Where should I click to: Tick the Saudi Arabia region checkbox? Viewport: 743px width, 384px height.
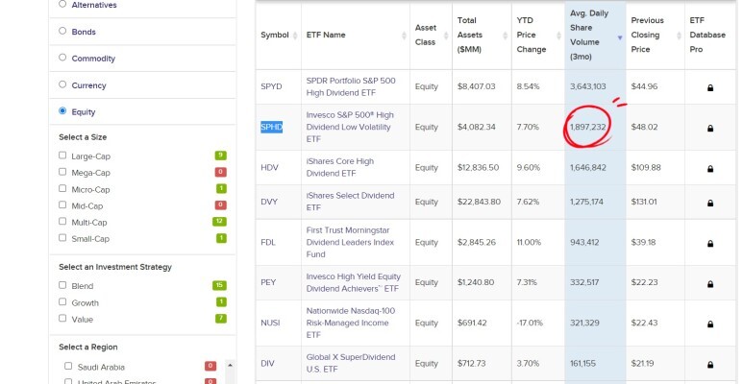(68, 366)
